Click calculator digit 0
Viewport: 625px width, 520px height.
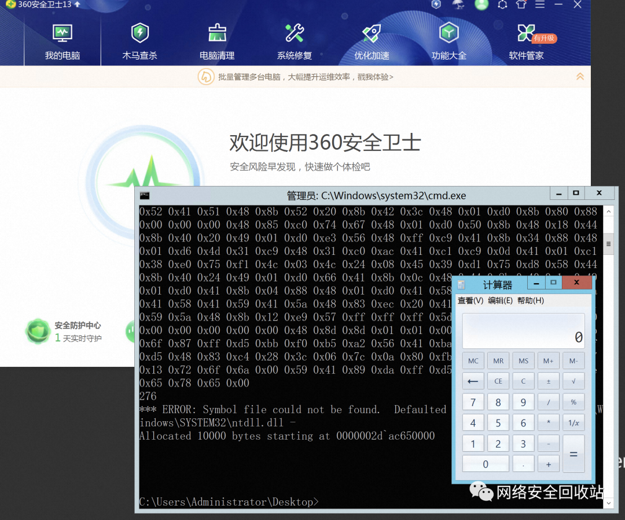click(x=486, y=465)
